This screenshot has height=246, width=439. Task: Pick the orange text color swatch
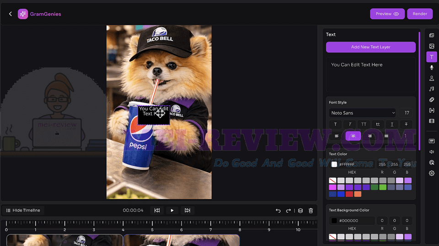(x=358, y=194)
